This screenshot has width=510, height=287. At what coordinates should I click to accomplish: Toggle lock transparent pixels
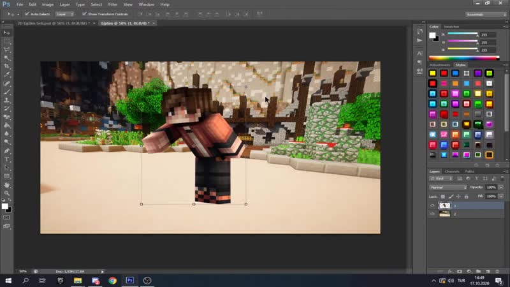click(x=442, y=196)
